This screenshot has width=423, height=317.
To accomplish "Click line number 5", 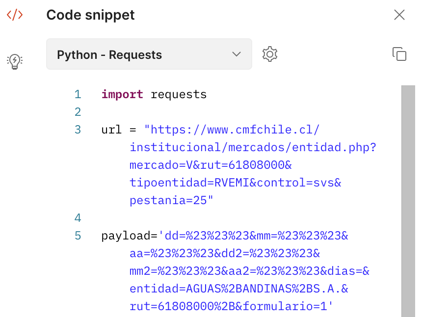I will [x=78, y=236].
